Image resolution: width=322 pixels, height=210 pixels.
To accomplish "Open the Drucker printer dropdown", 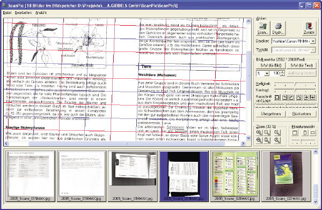I will (x=313, y=41).
